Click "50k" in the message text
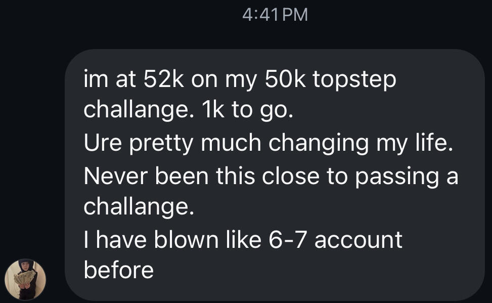The width and height of the screenshot is (492, 303). pos(280,80)
